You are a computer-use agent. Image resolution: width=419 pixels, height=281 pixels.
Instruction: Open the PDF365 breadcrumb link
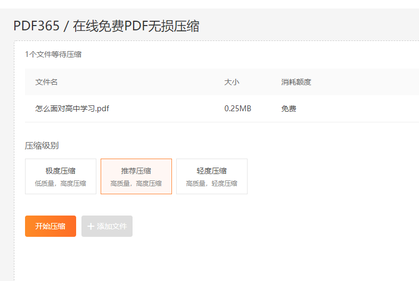point(36,26)
